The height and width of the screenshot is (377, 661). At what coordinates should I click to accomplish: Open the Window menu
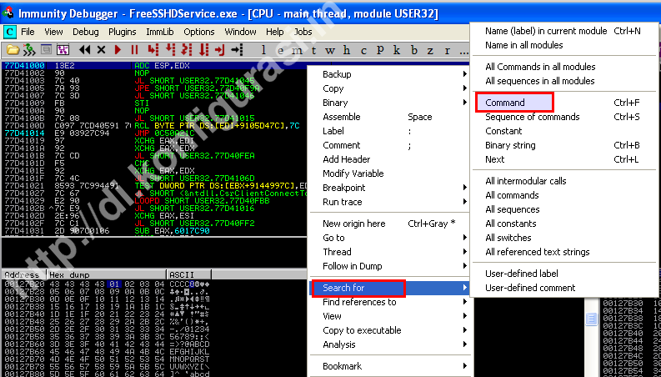tap(240, 32)
